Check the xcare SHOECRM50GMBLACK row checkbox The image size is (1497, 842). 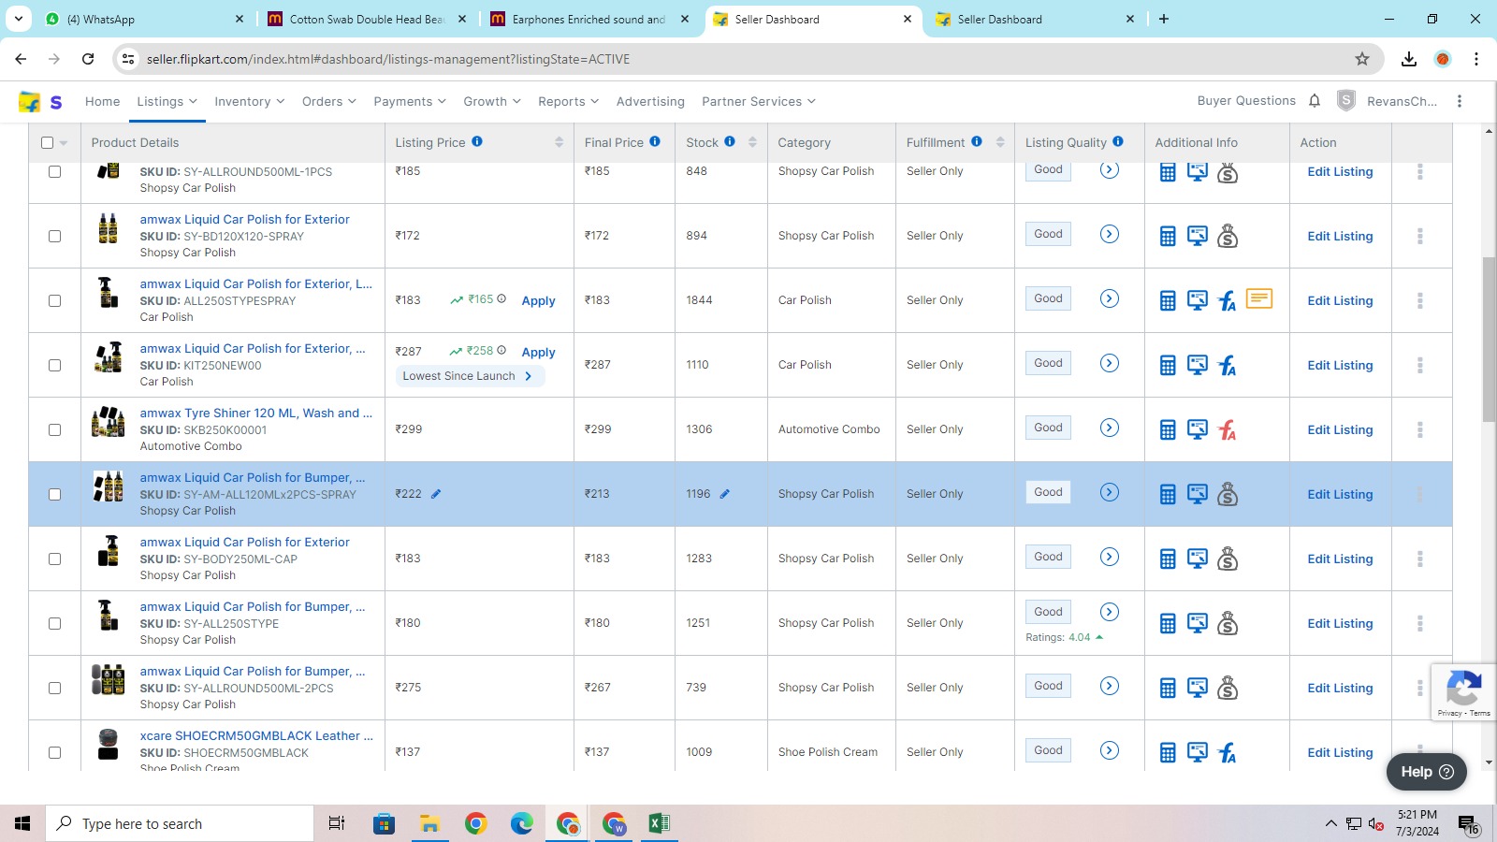[54, 751]
